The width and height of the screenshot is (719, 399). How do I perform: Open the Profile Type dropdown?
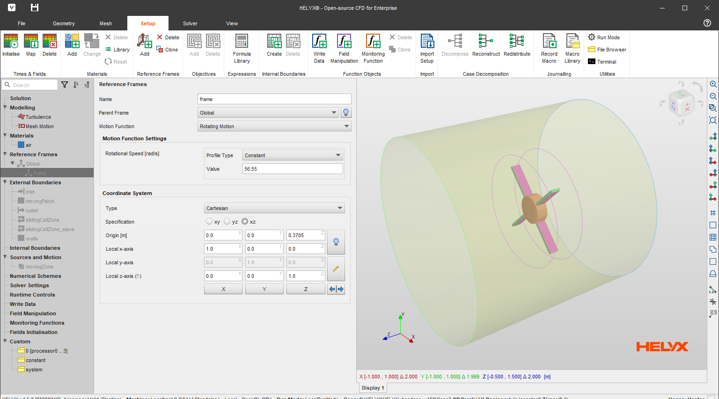pyautogui.click(x=293, y=155)
